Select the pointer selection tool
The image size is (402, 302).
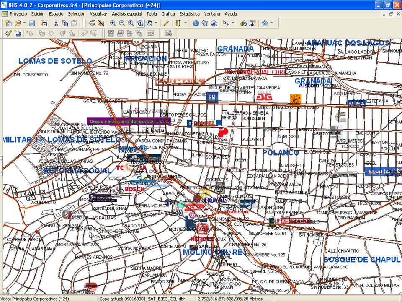pyautogui.click(x=226, y=23)
